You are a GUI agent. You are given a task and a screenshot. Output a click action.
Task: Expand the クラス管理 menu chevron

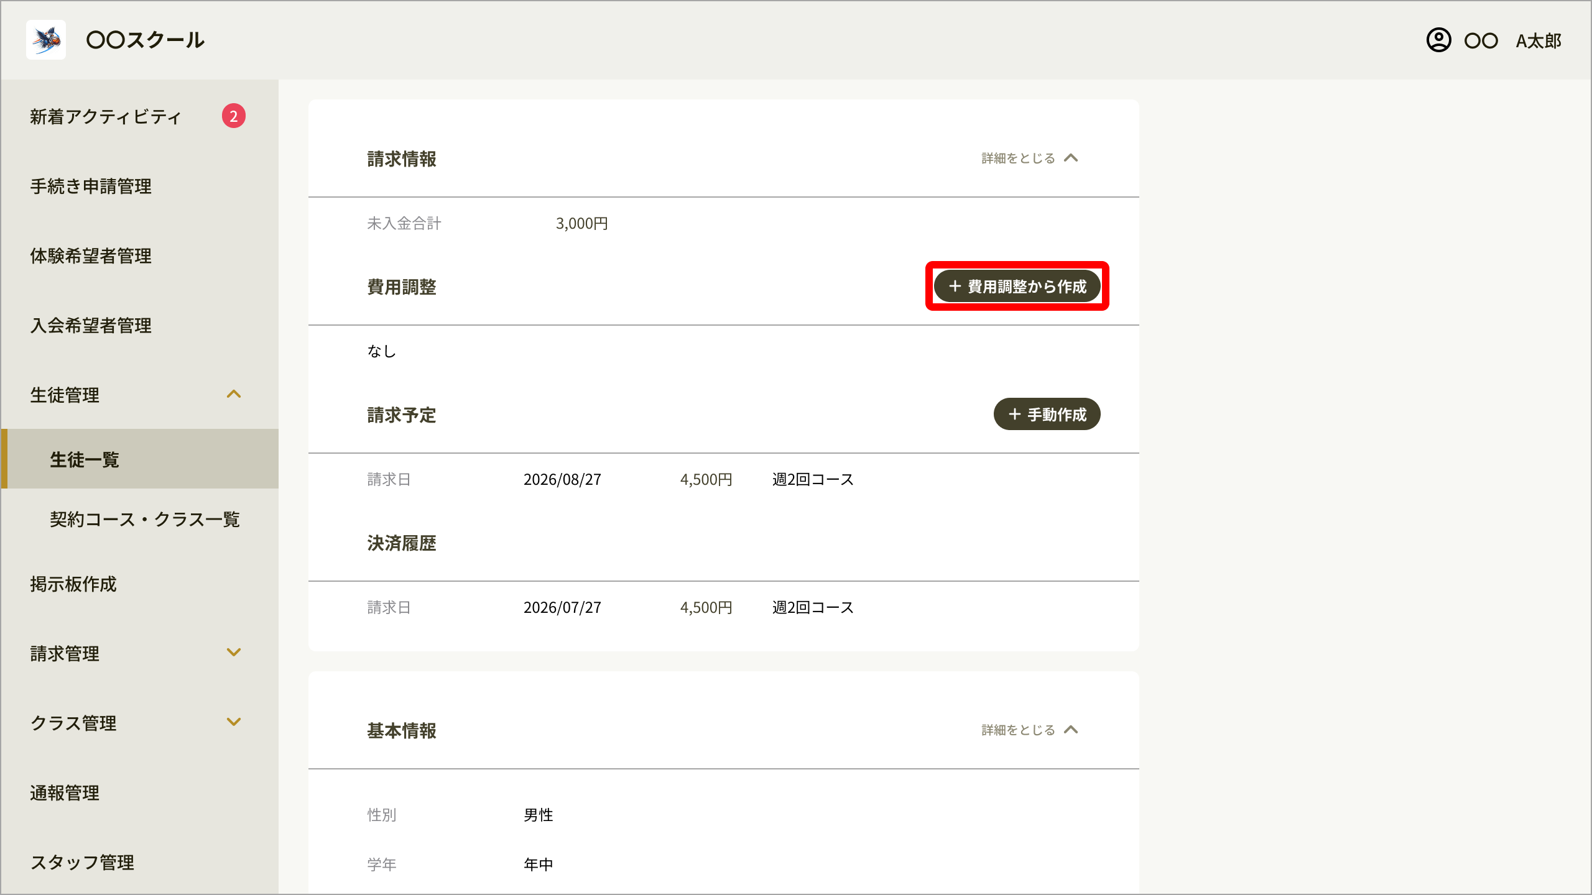pos(234,722)
